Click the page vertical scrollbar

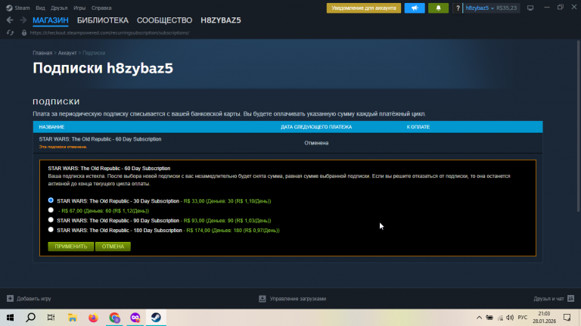tap(578, 127)
